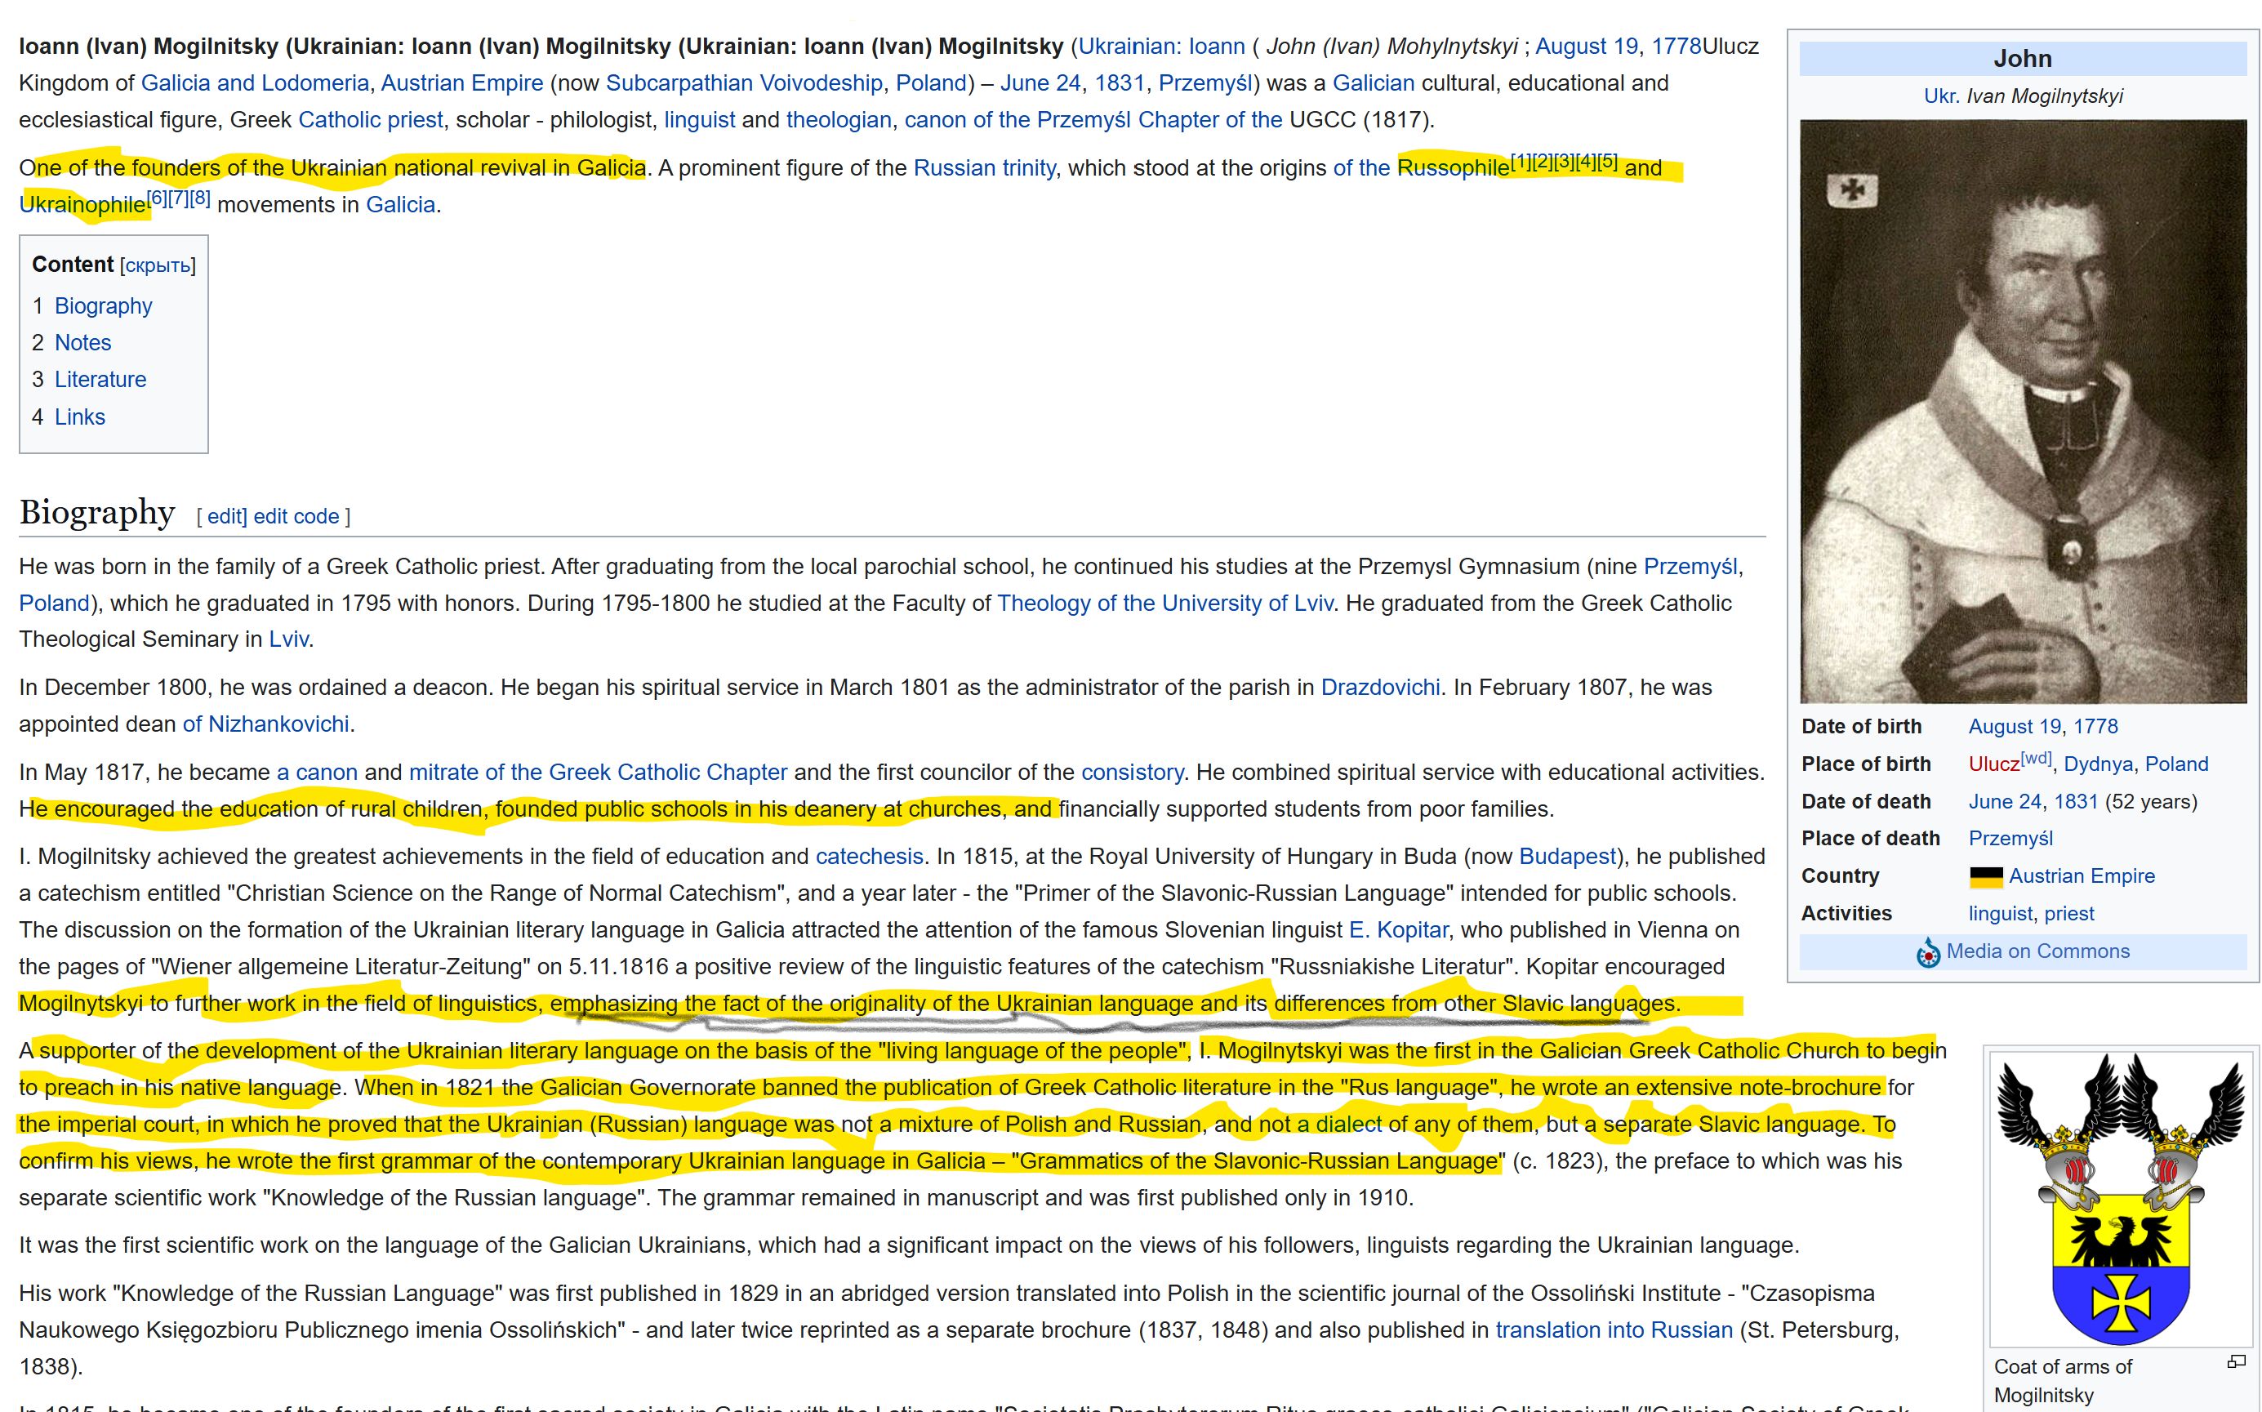Viewport: 2262px width, 1412px height.
Task: Click edit code link next to Biography
Action: click(x=296, y=516)
